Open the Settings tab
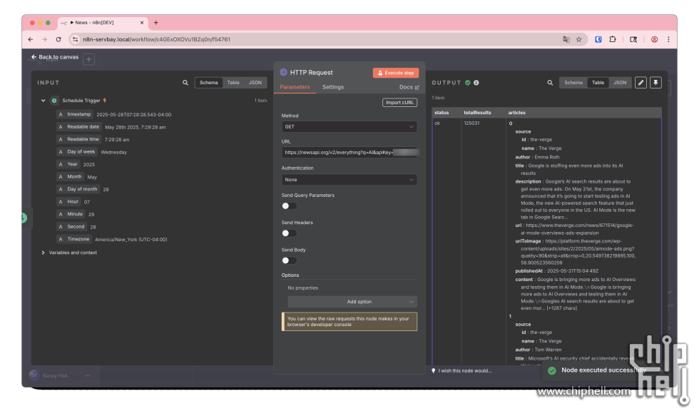This screenshot has height=416, width=699. (x=333, y=87)
